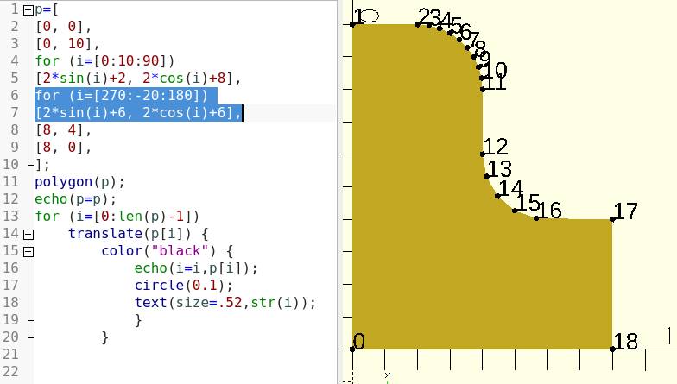Collapse the translate block fold at line 14
The width and height of the screenshot is (677, 384).
pos(28,234)
